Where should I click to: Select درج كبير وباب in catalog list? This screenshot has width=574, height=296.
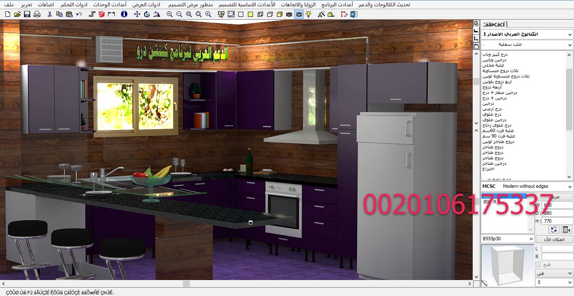[x=495, y=55]
